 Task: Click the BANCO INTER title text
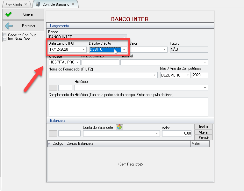[130, 19]
